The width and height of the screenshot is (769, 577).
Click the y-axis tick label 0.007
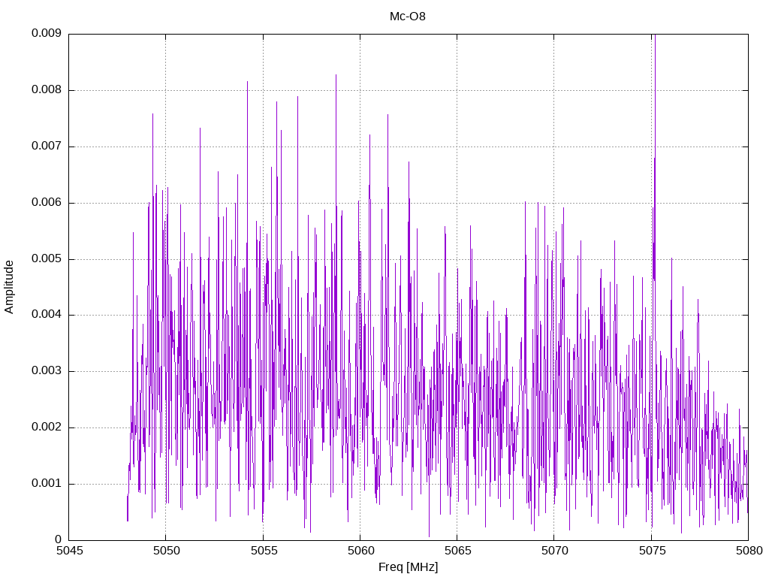pyautogui.click(x=47, y=147)
